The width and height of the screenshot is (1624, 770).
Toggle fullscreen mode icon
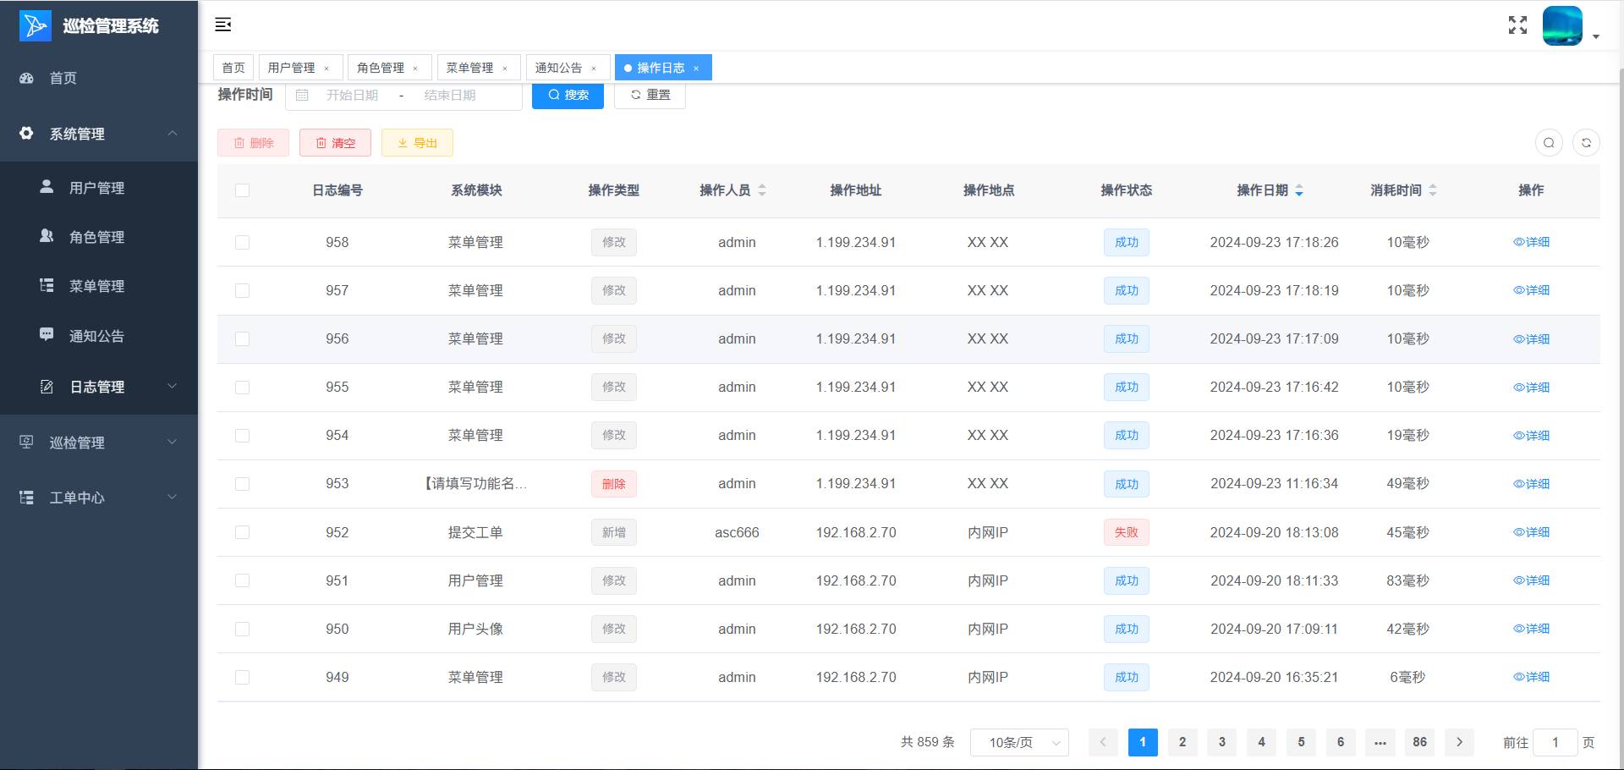point(1517,25)
